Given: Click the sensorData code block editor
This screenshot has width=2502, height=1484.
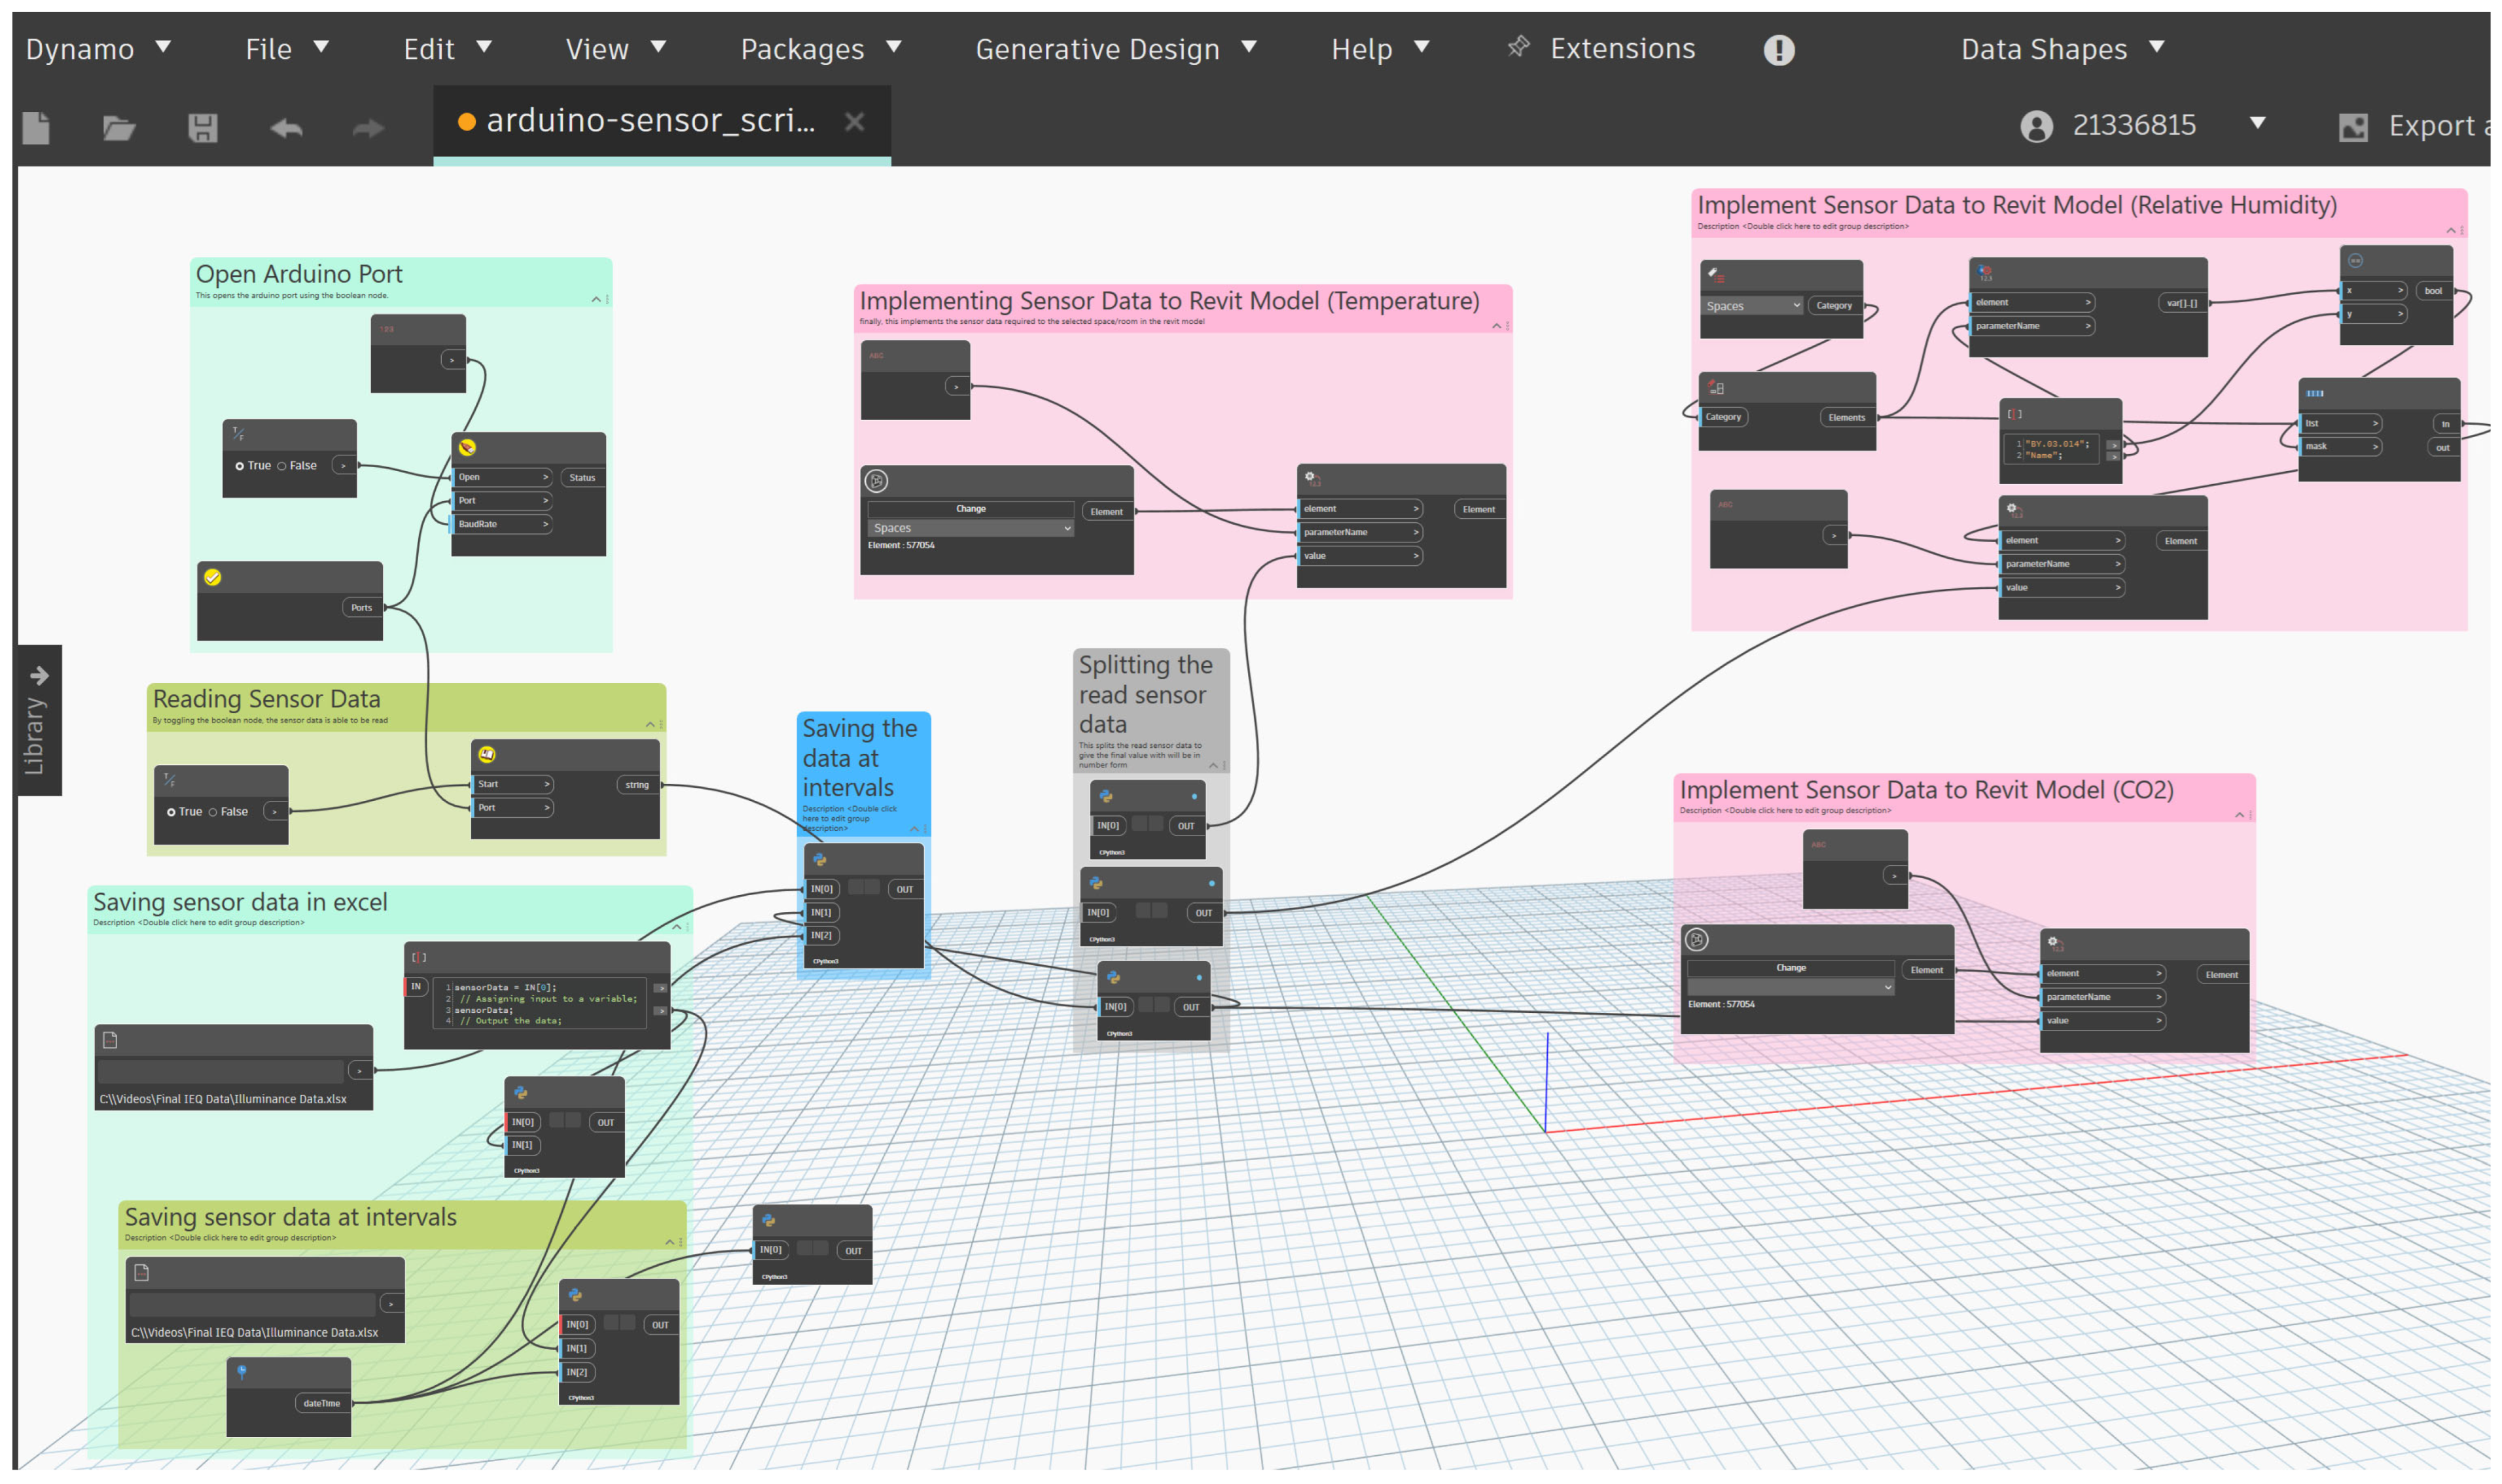Looking at the screenshot, I should pos(541,1003).
